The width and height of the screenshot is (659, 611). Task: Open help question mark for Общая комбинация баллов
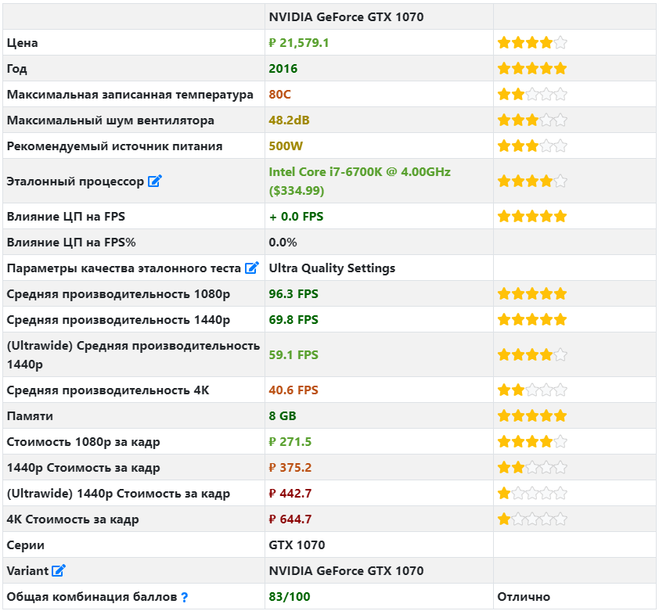pyautogui.click(x=184, y=597)
